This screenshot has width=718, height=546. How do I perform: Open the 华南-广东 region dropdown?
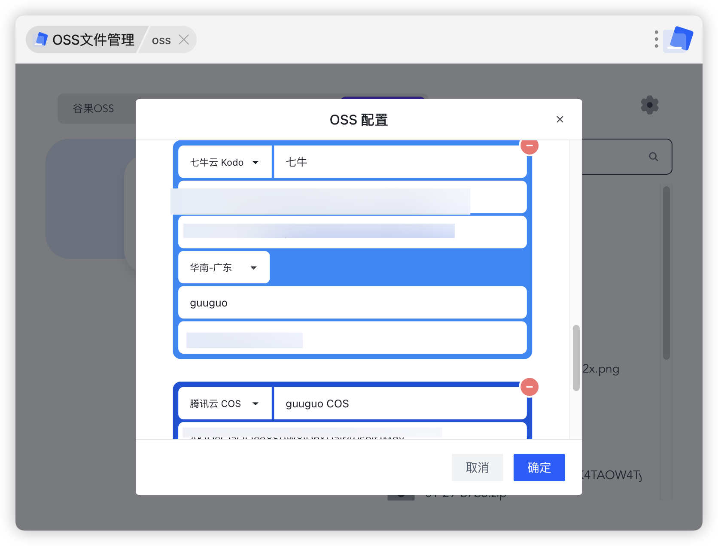[224, 267]
